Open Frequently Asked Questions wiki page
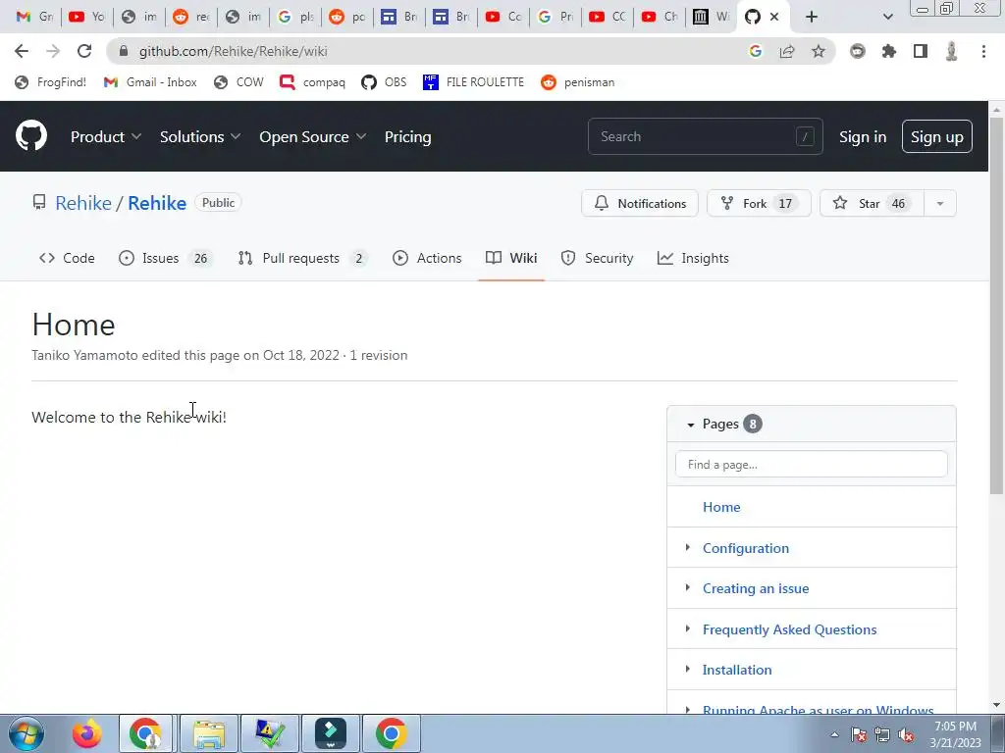 790,629
